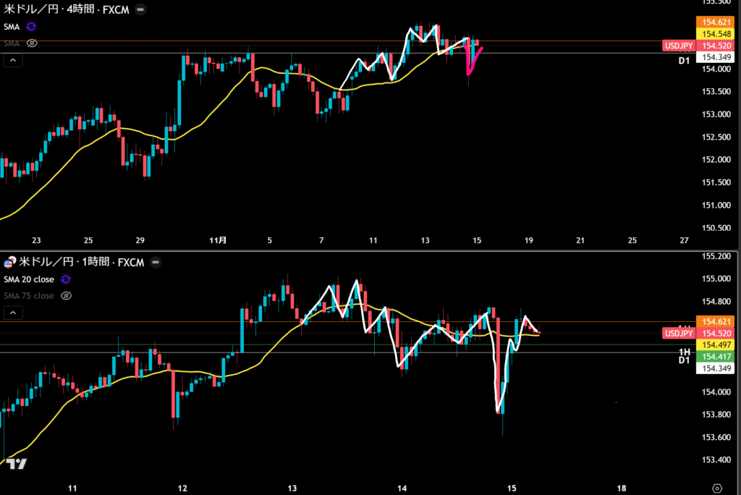Click the minus status icon beside the 1-hour chart title
Image resolution: width=741 pixels, height=495 pixels.
click(x=156, y=261)
